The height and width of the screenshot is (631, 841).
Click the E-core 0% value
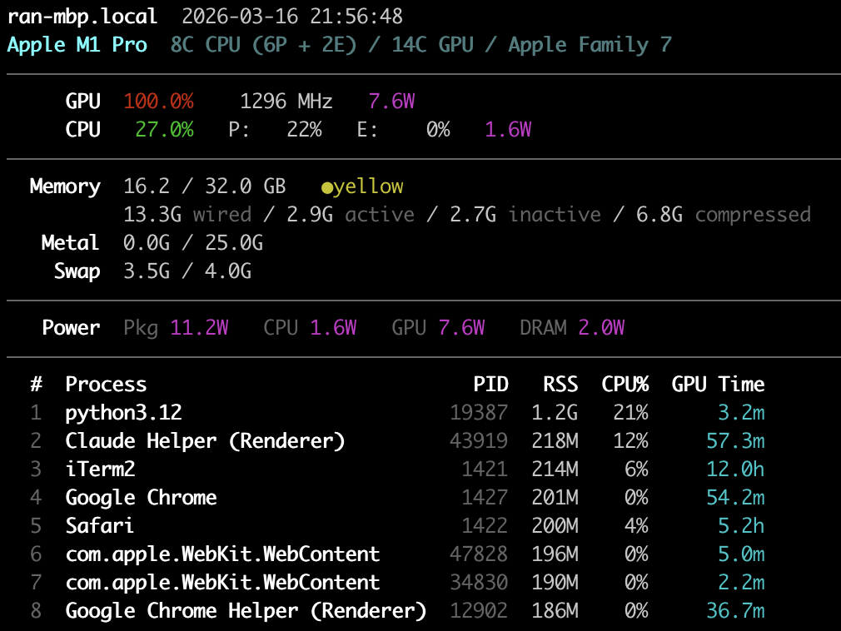pyautogui.click(x=438, y=130)
